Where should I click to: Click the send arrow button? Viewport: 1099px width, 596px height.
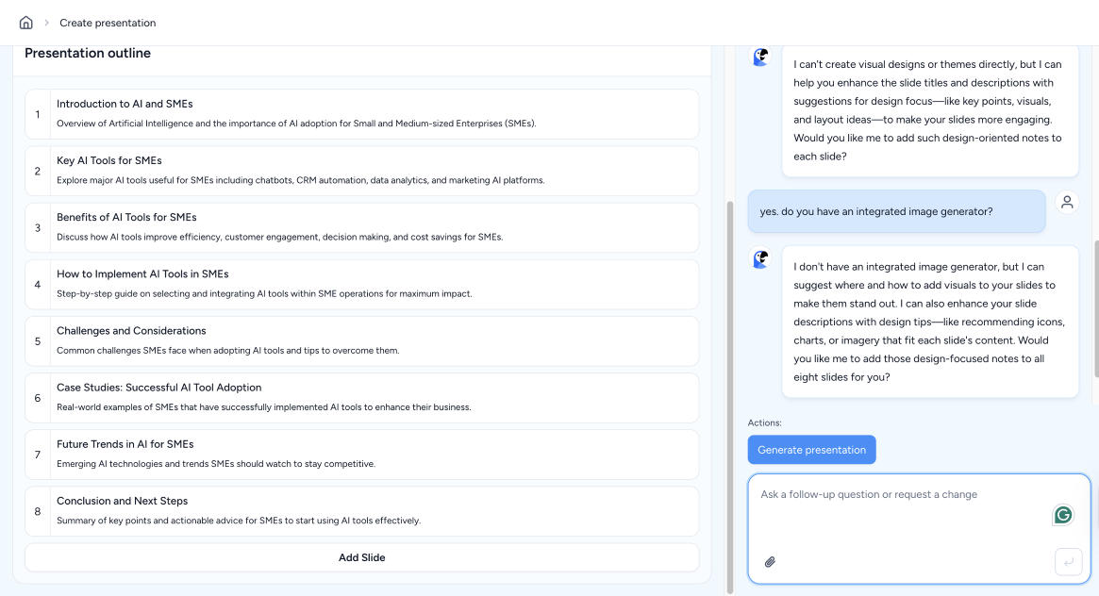pyautogui.click(x=1068, y=562)
